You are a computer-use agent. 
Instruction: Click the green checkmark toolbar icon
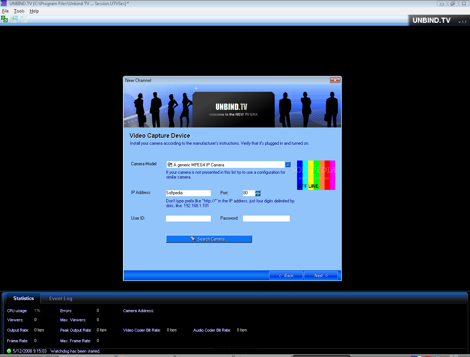coord(4,19)
